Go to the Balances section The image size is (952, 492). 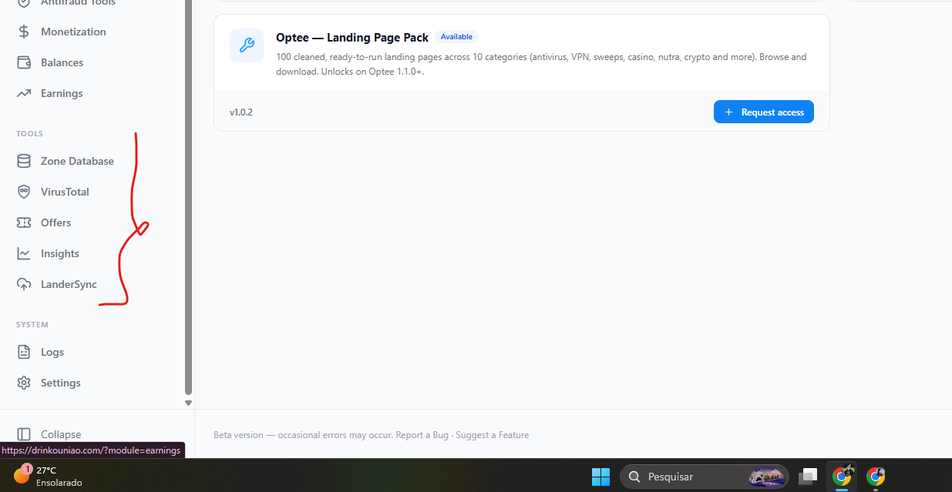62,62
